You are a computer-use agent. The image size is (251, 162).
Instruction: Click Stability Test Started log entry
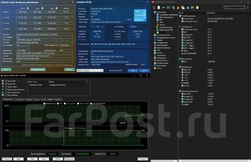click(57, 85)
